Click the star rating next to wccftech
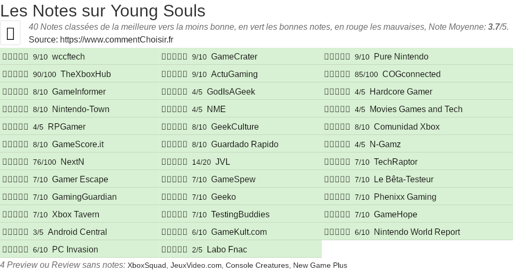This screenshot has width=513, height=271. (15, 57)
